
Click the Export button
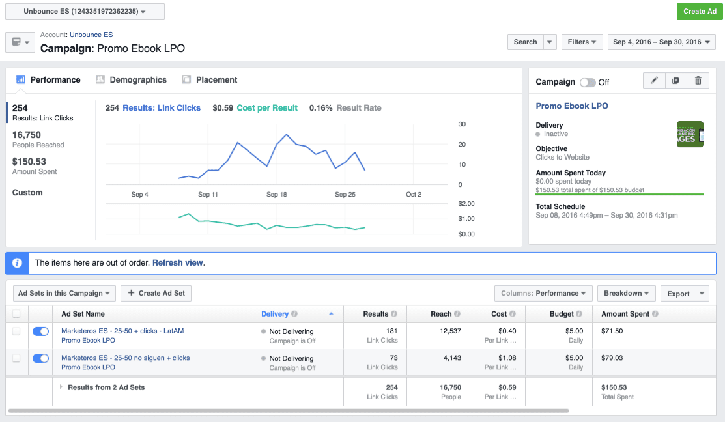coord(678,294)
